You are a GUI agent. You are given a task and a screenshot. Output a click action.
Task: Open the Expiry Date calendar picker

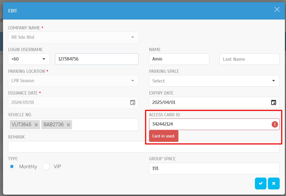(x=273, y=103)
